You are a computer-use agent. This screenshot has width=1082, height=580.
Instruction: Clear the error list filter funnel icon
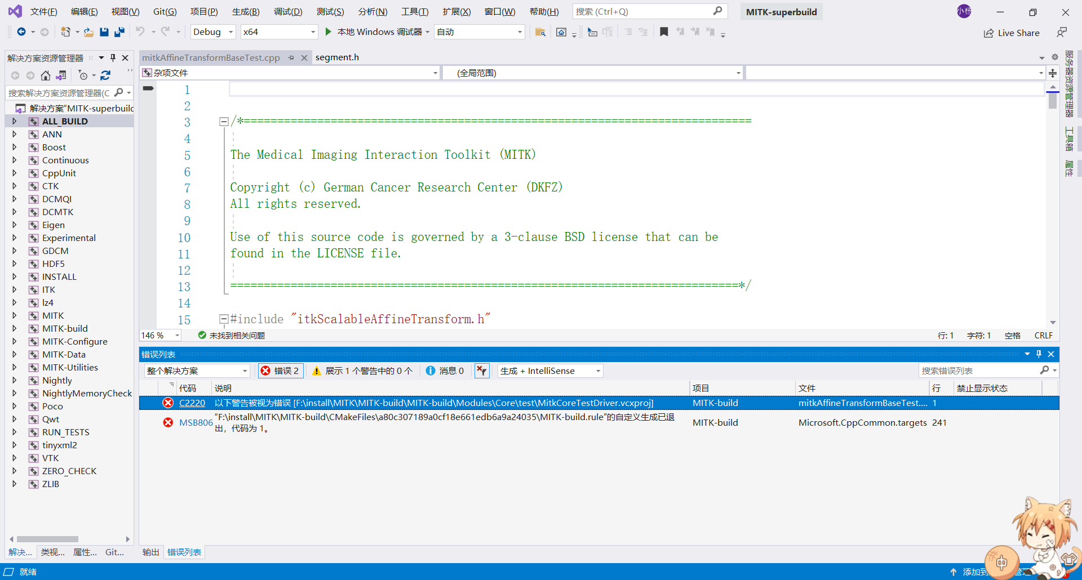[482, 371]
